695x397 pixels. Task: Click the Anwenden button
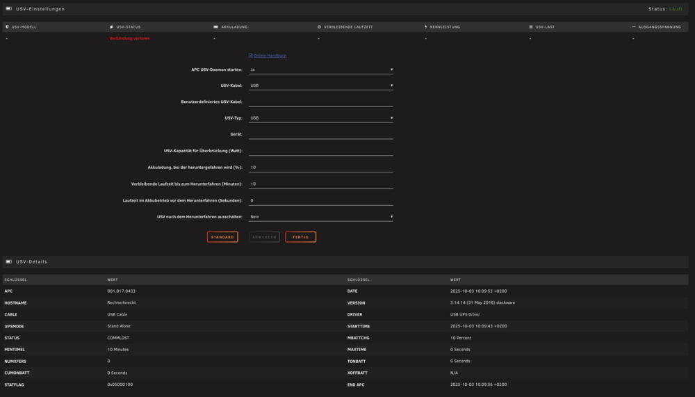click(x=264, y=237)
